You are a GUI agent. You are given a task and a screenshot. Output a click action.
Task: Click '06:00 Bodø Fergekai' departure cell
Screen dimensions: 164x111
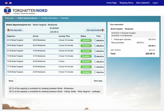pyautogui.click(x=15, y=45)
